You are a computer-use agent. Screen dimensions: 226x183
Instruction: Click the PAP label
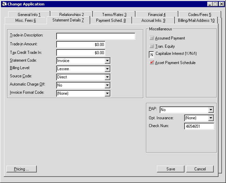(x=152, y=109)
